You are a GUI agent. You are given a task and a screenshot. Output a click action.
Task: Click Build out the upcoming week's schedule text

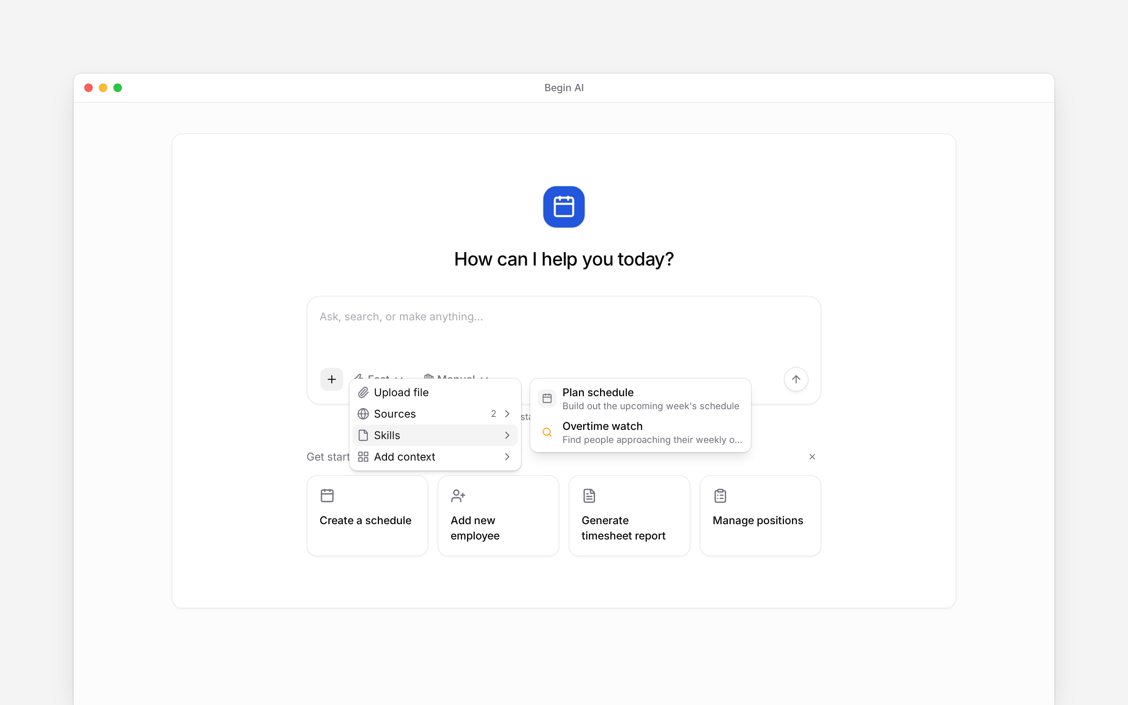[651, 406]
